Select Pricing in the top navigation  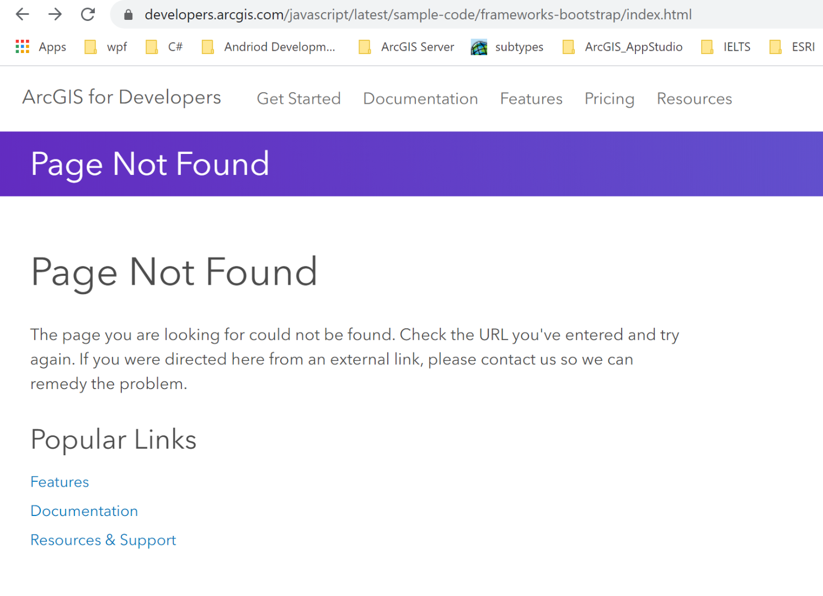[x=610, y=99]
